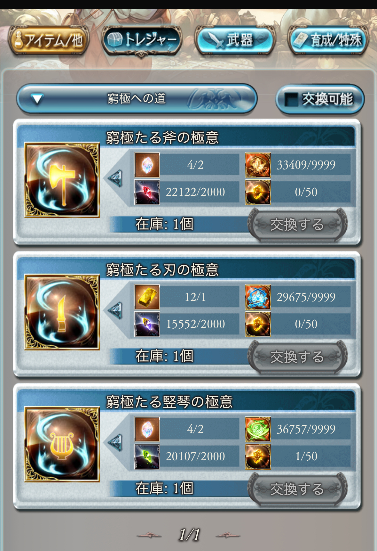Tap the golden gem icon showing 1/50

point(258,456)
